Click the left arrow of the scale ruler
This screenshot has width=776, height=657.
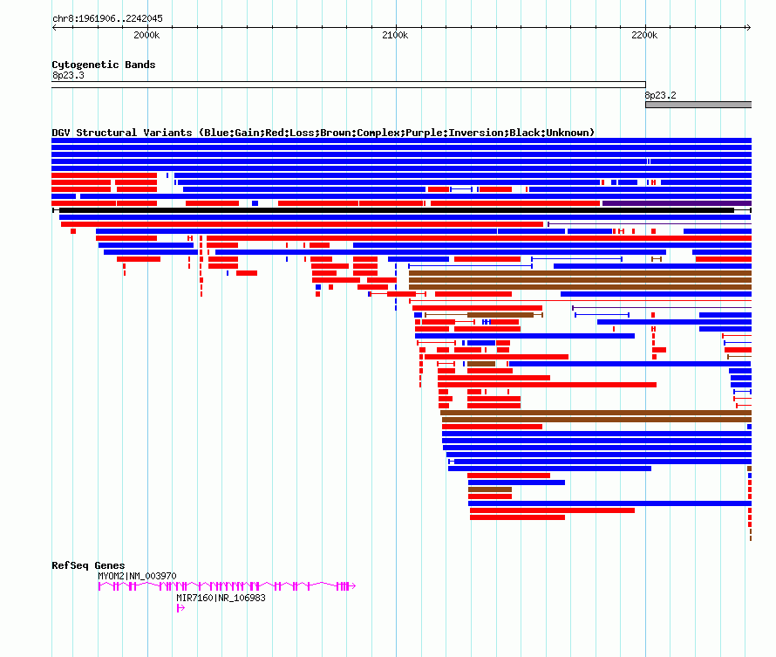click(x=54, y=28)
